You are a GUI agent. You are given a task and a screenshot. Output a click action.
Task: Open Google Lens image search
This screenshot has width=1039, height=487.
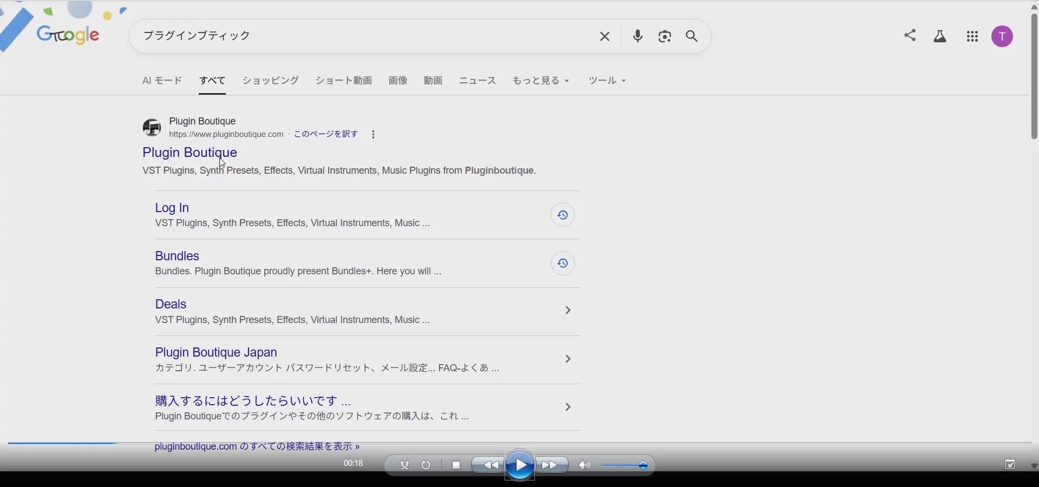(x=665, y=36)
